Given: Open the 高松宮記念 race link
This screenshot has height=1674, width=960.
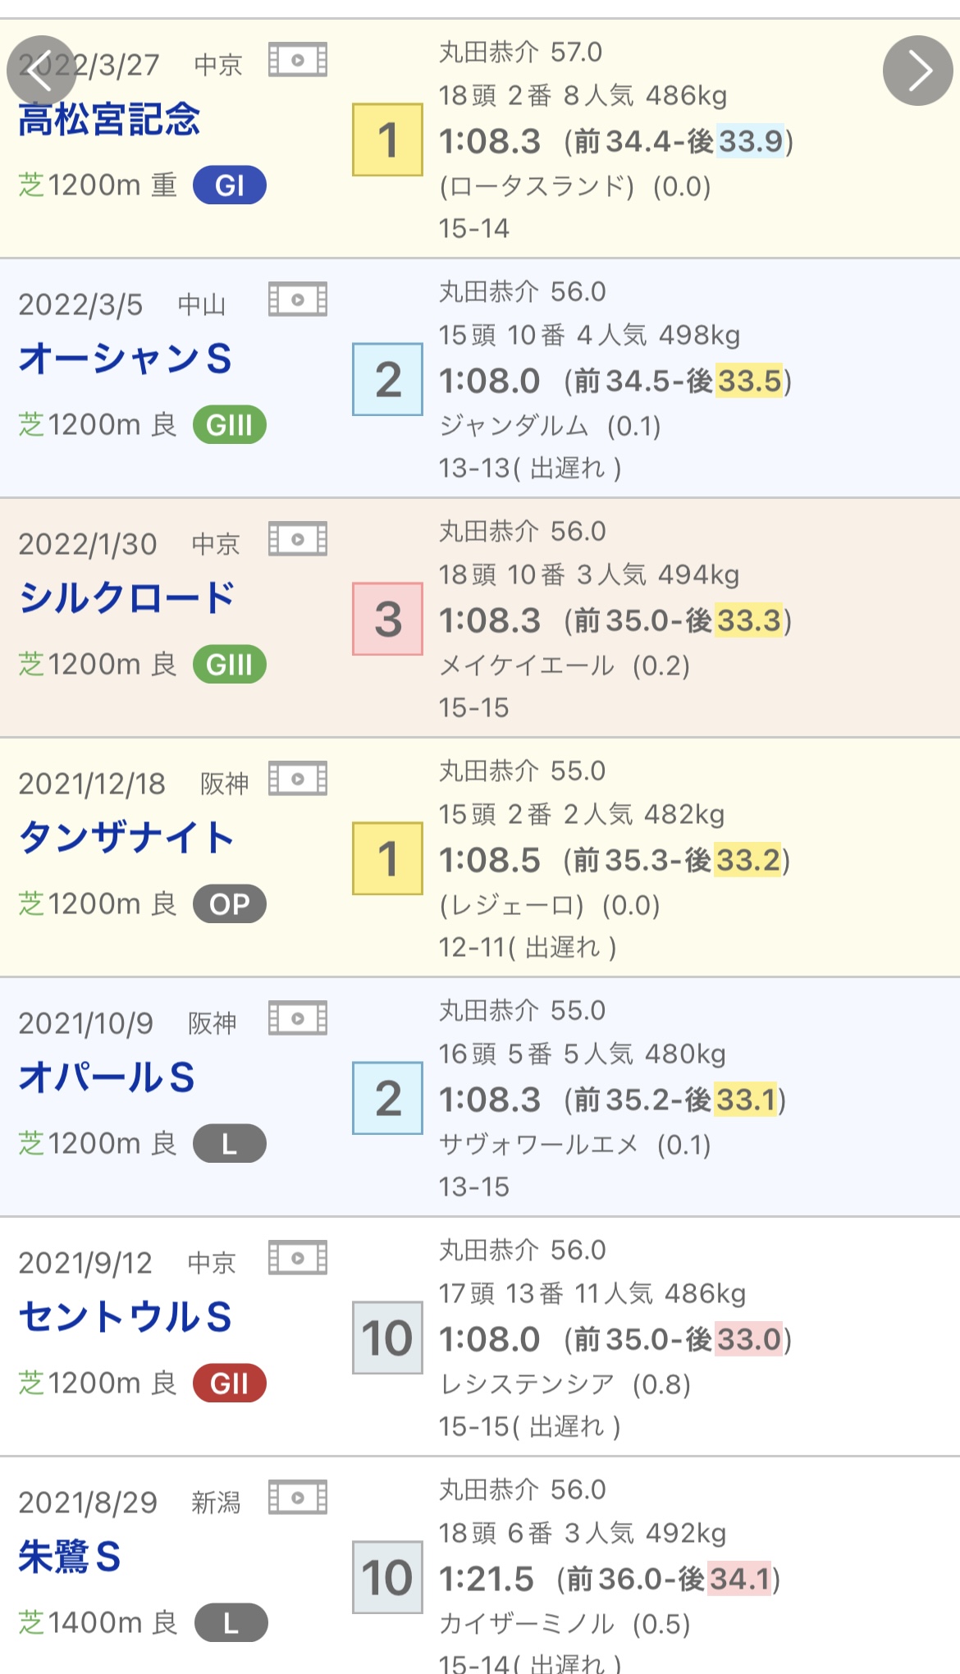Looking at the screenshot, I should (109, 120).
